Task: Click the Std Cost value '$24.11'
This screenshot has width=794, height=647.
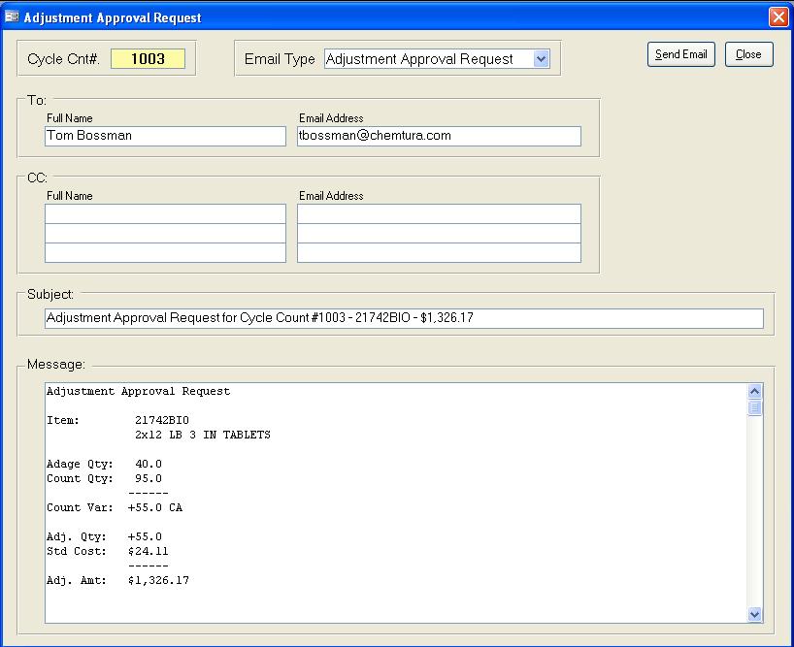Action: pos(148,551)
